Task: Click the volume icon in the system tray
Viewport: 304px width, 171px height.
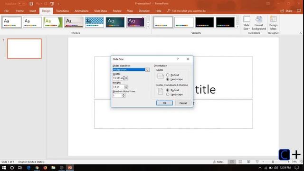Action: coord(276,168)
